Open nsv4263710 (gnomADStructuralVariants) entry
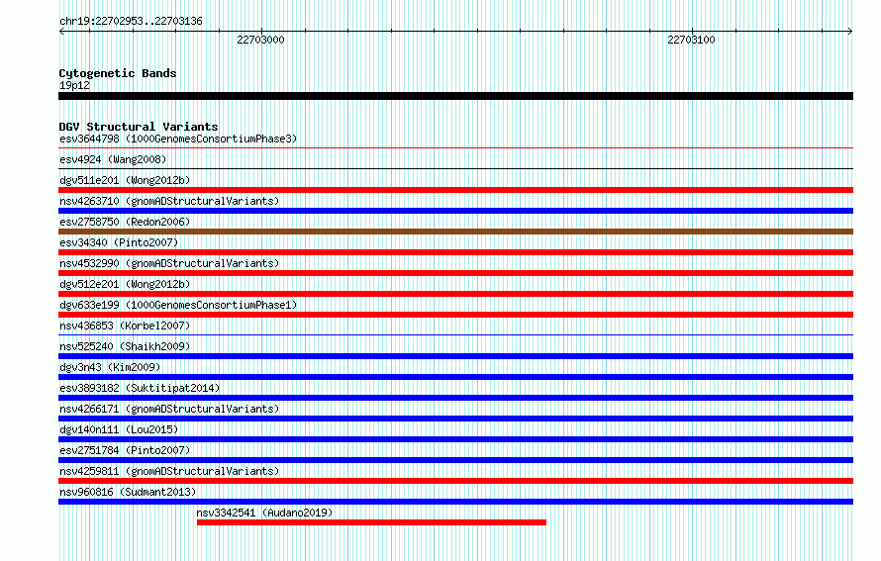This screenshot has width=881, height=561. tap(169, 201)
